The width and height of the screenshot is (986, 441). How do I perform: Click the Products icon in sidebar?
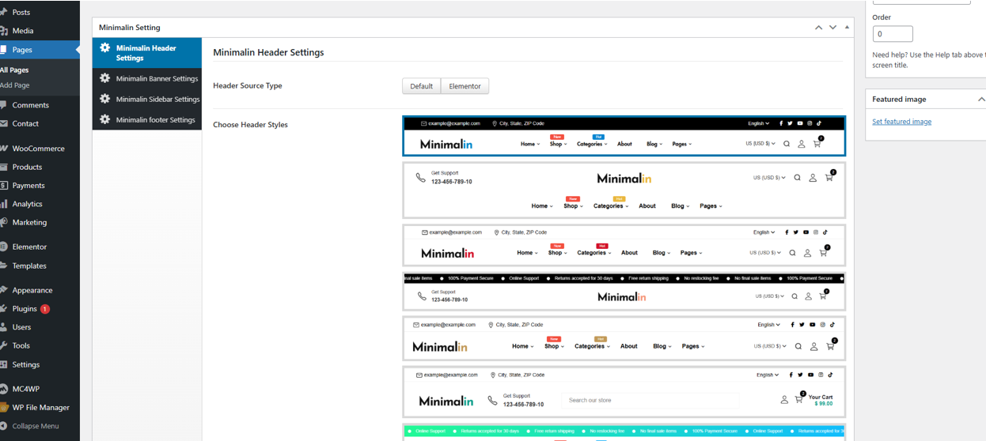[x=3, y=167]
